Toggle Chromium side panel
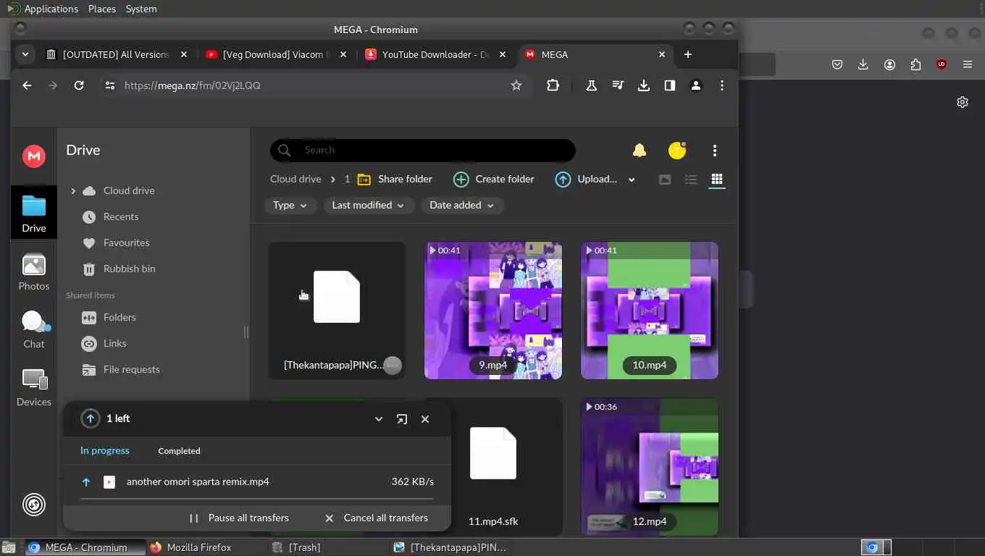This screenshot has width=985, height=556. coord(670,85)
